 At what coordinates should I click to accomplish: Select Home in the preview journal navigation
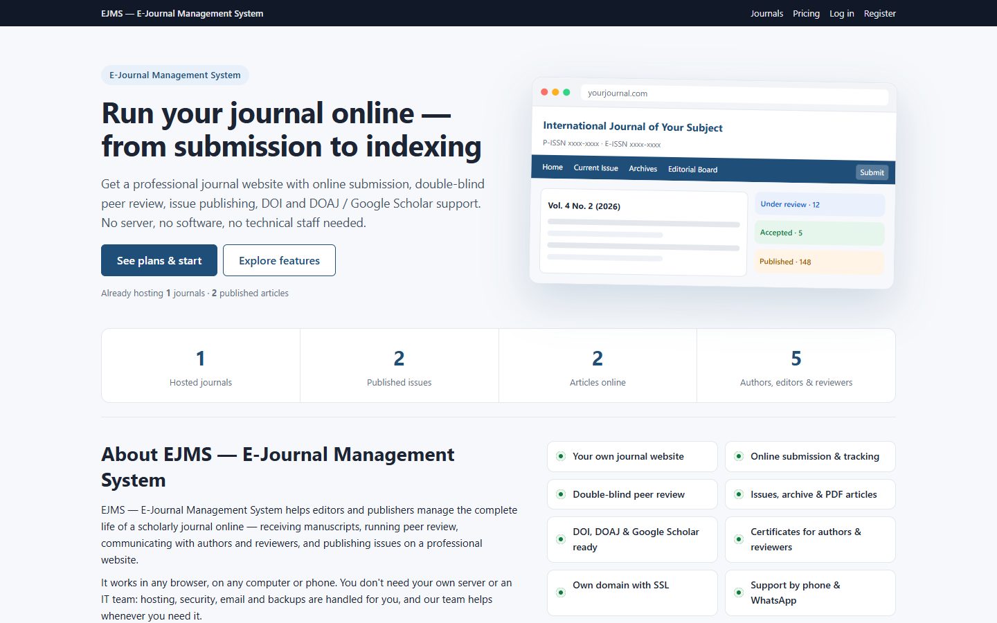click(553, 167)
